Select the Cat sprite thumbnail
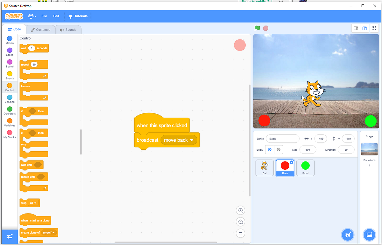Screen dimensions: 382x245 point(264,167)
